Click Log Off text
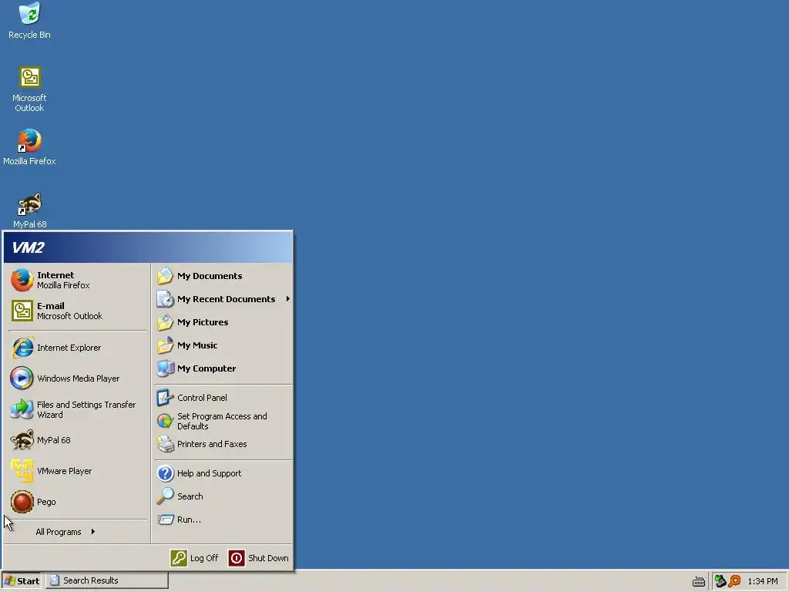Image resolution: width=789 pixels, height=592 pixels. [204, 558]
